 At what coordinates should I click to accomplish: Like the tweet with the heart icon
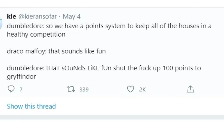130,89
